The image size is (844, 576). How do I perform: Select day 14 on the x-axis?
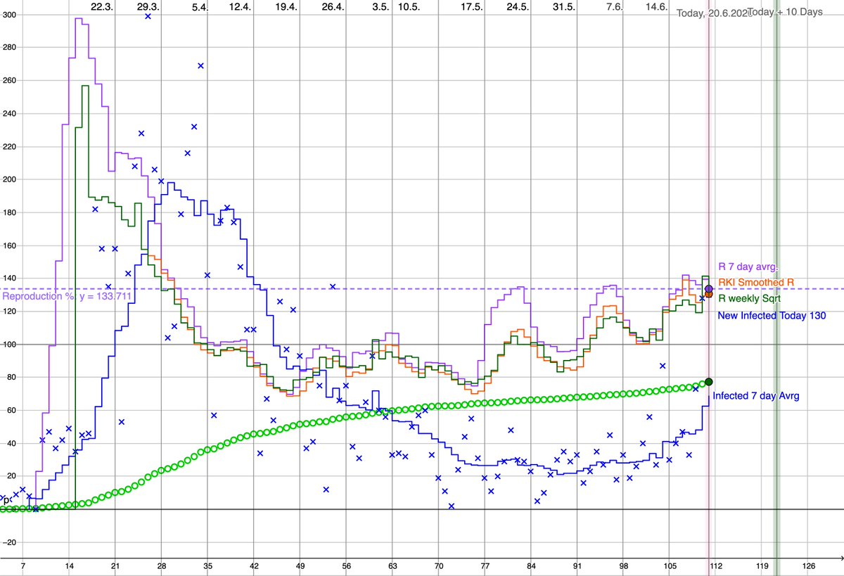[69, 566]
